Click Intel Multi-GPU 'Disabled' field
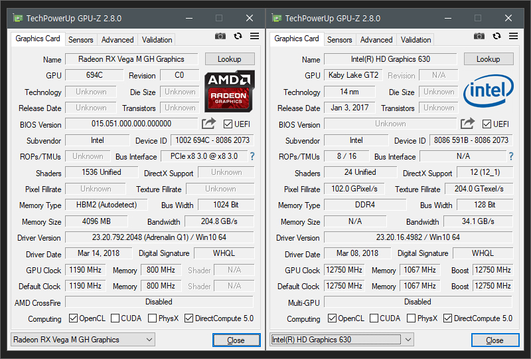Viewport: 531px width, 359px height. (x=418, y=302)
